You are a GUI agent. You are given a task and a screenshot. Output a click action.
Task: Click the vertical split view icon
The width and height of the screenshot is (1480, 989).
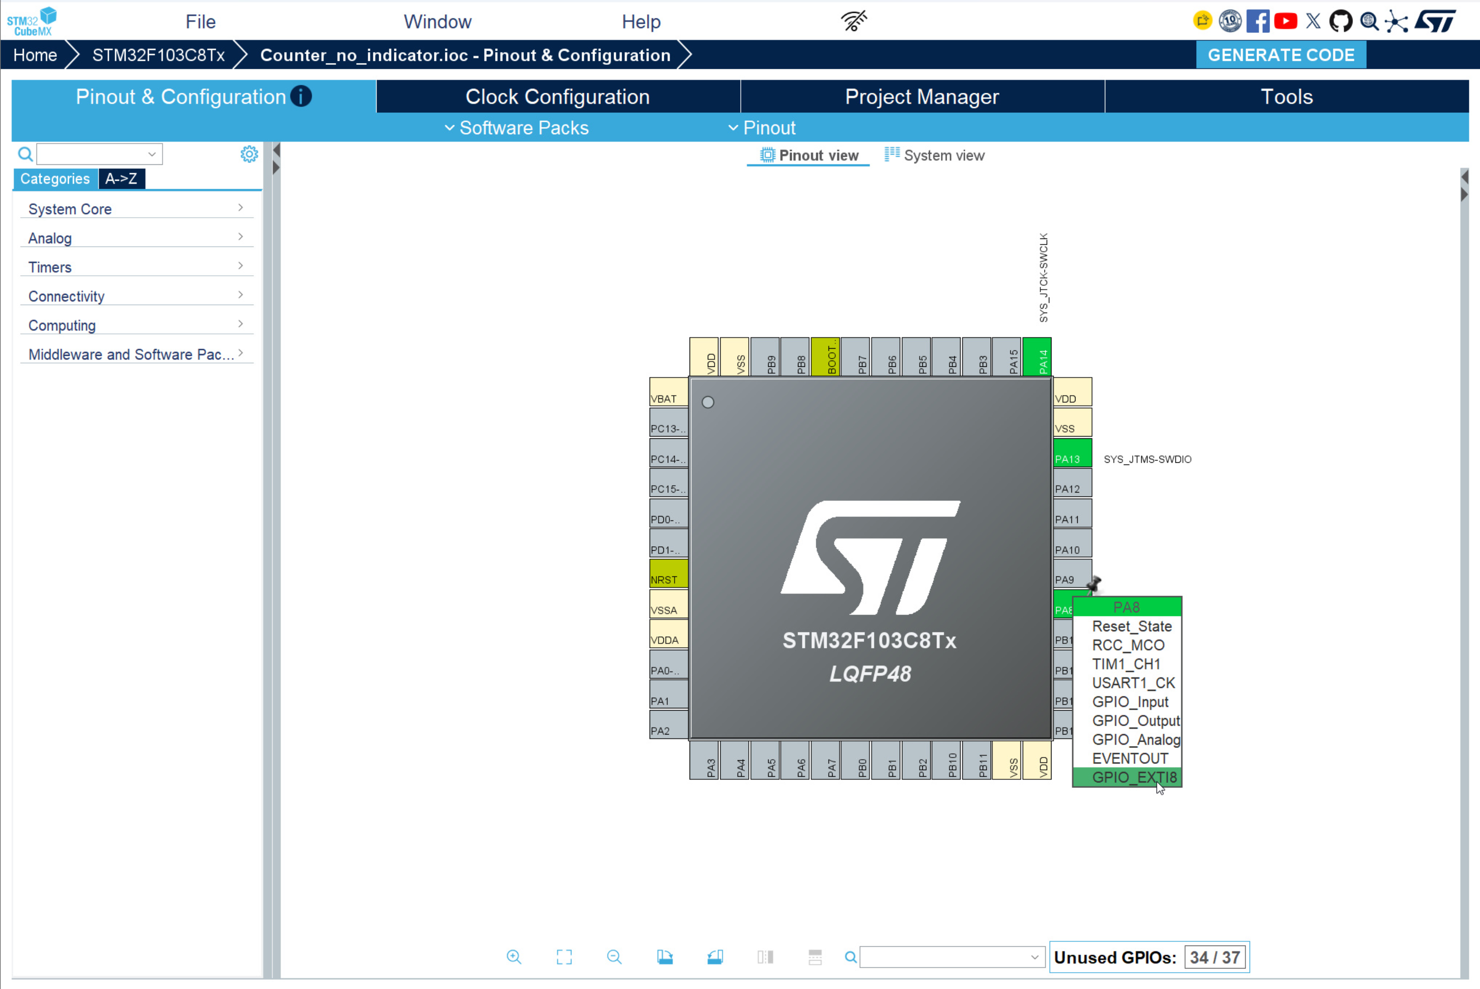[766, 957]
